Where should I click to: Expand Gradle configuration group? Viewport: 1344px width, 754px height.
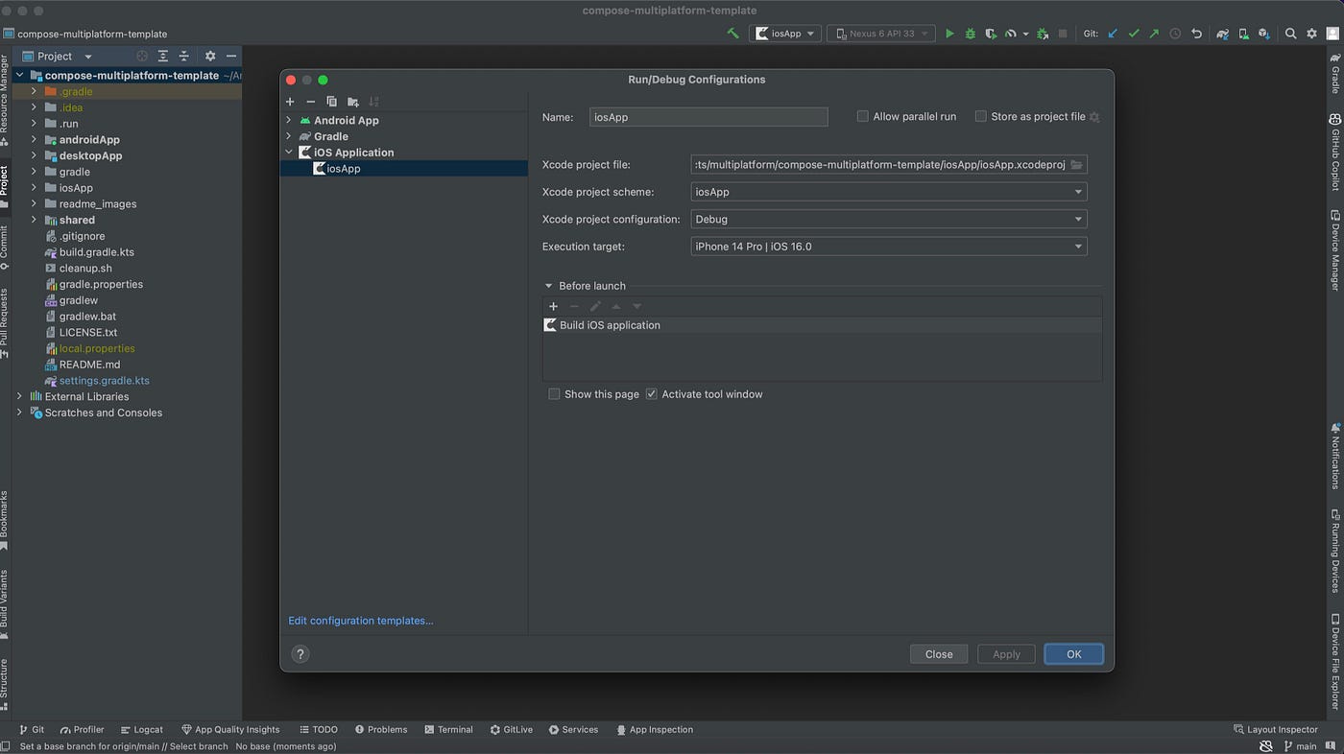pos(289,136)
